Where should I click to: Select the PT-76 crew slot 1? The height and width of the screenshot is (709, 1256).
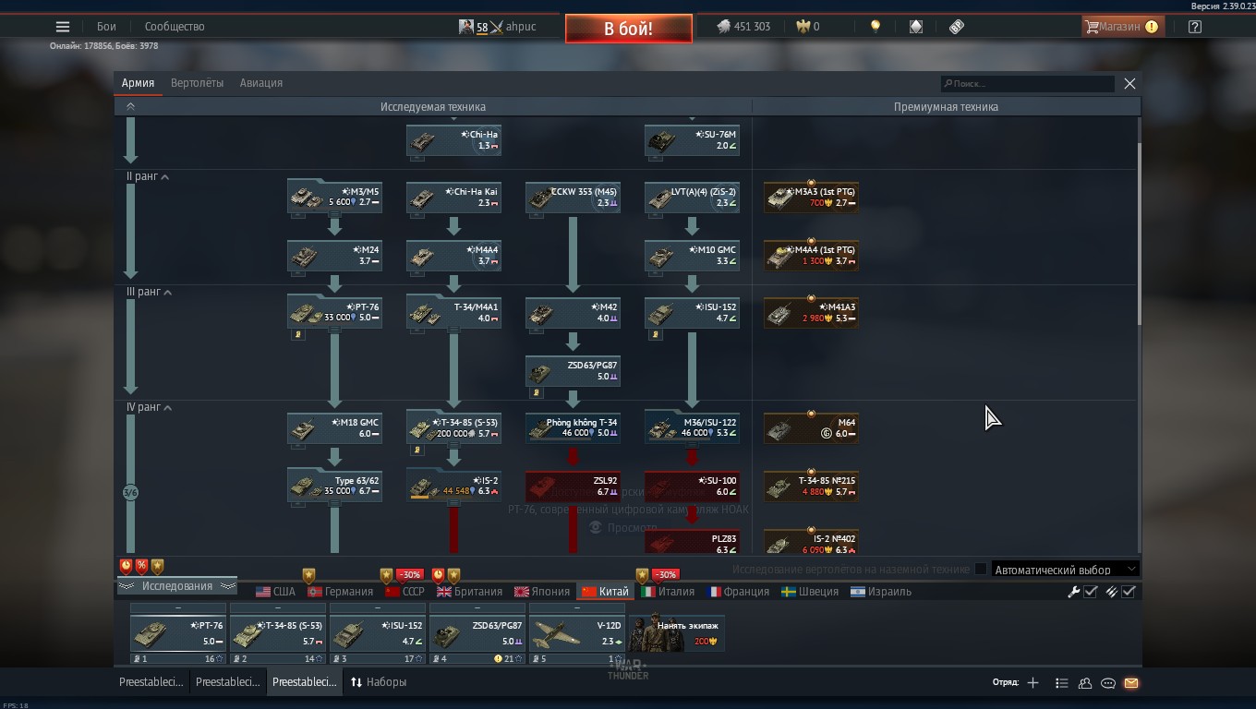coord(178,633)
